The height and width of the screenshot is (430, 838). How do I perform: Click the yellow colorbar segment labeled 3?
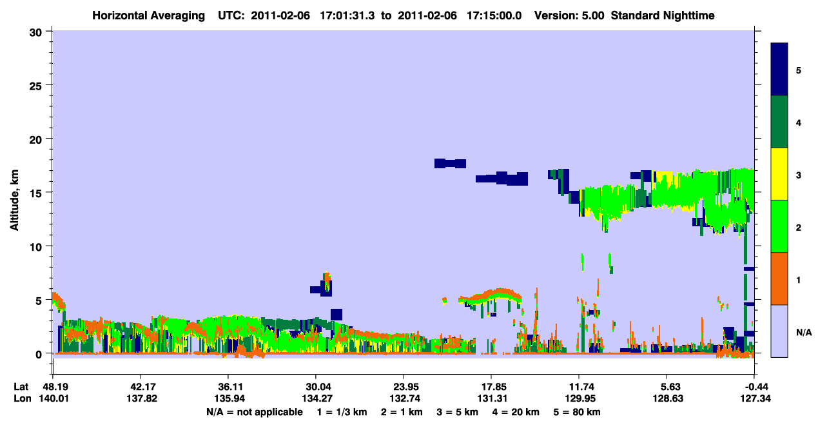pos(779,173)
